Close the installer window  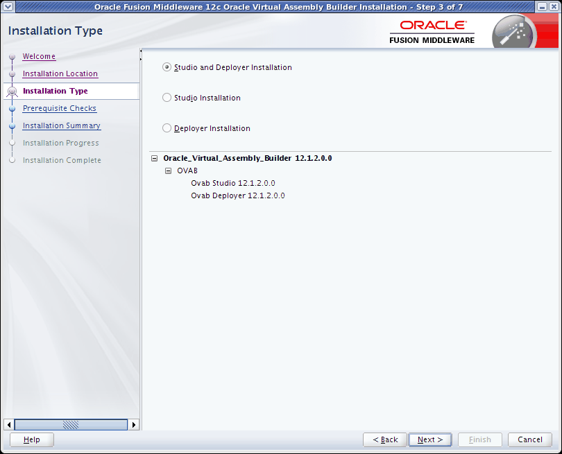tap(554, 6)
